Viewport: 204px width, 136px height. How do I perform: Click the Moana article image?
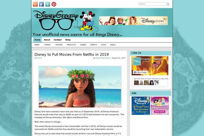(80, 87)
